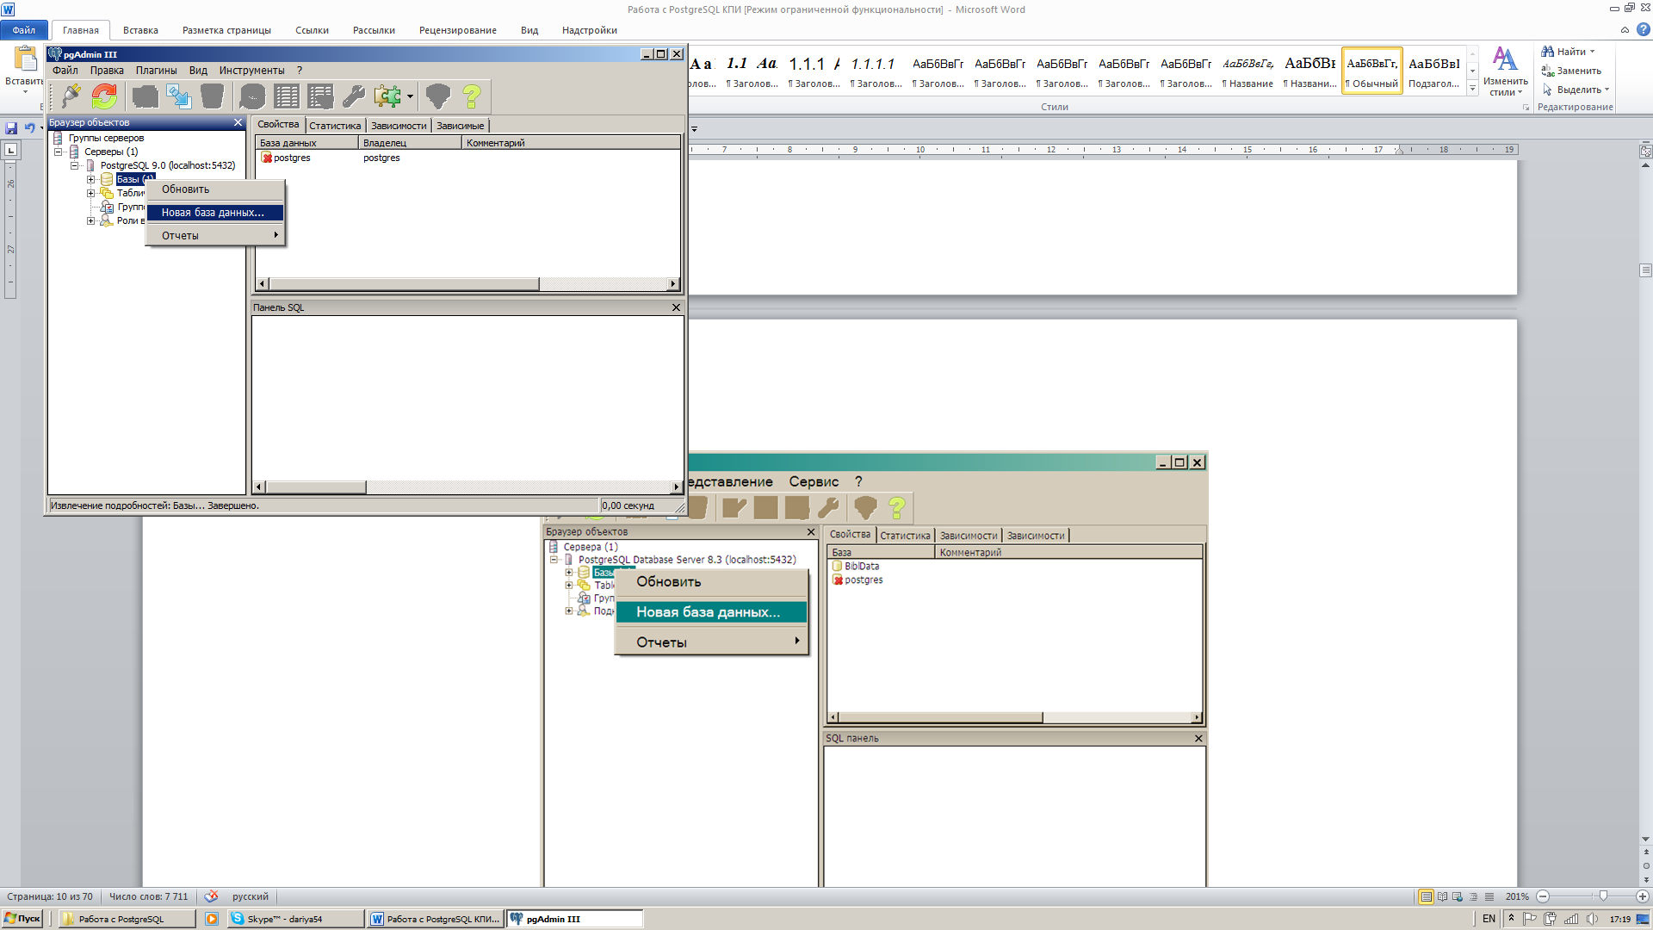Click the Заменить button in Word ribbon
Viewport: 1653px width, 930px height.
coord(1571,71)
